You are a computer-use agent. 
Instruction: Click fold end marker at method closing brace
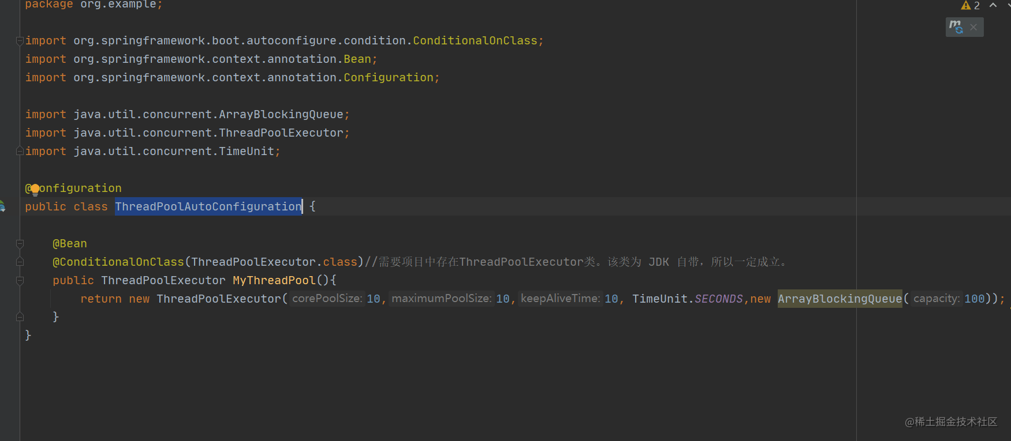click(x=20, y=316)
